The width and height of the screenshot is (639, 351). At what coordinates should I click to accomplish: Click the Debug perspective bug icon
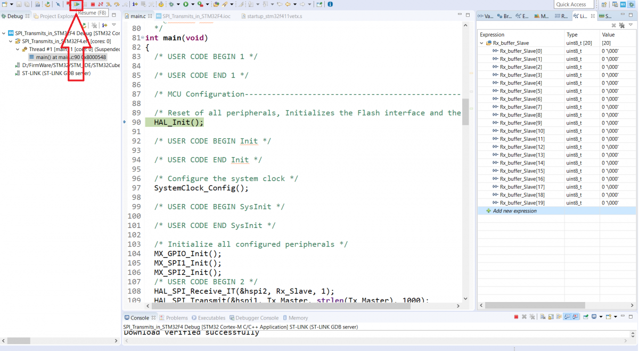pos(632,4)
